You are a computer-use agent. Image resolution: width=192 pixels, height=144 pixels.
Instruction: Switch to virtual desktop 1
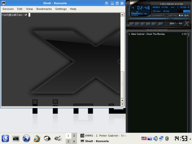68,136
